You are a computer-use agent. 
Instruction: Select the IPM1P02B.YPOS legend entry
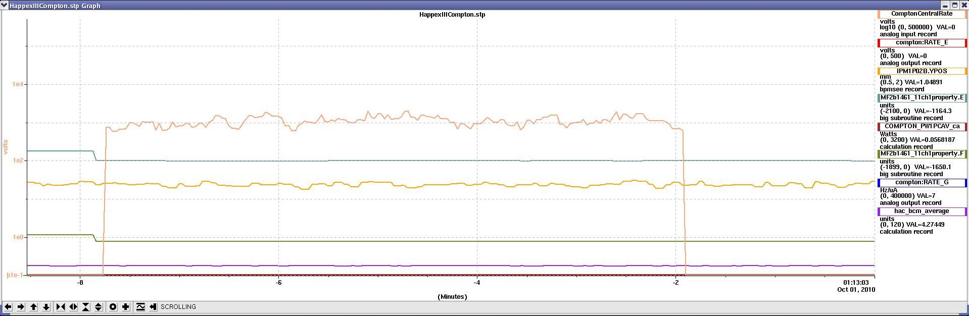[922, 71]
